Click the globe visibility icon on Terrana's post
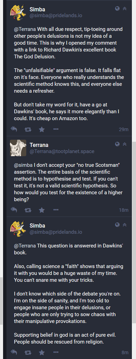 pos(117,144)
